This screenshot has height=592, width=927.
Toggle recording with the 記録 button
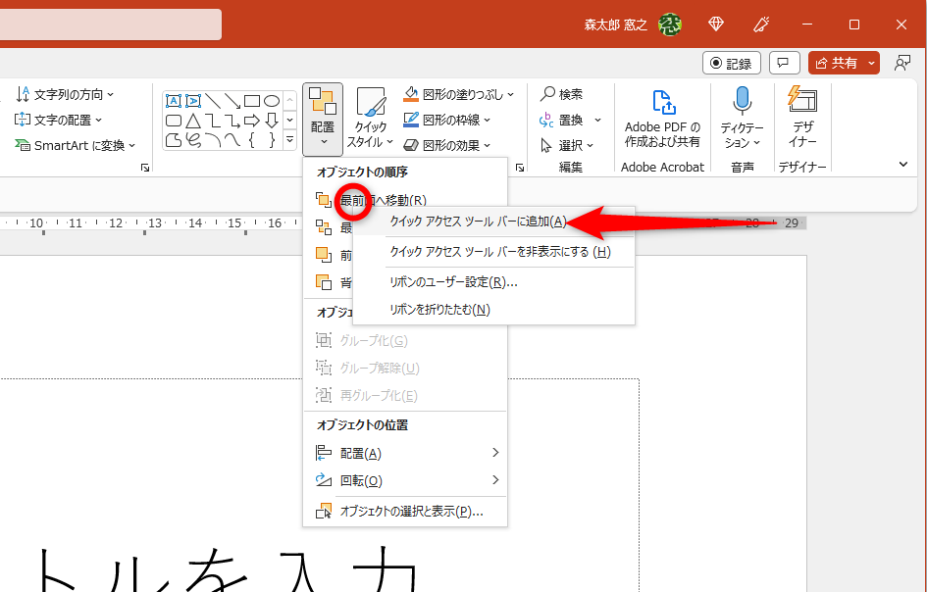(x=731, y=62)
